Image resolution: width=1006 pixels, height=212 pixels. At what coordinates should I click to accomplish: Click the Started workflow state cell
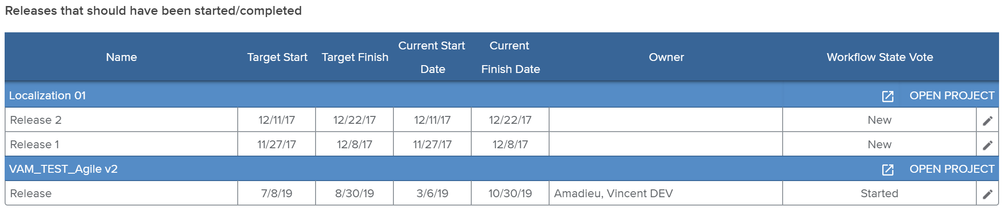(879, 194)
